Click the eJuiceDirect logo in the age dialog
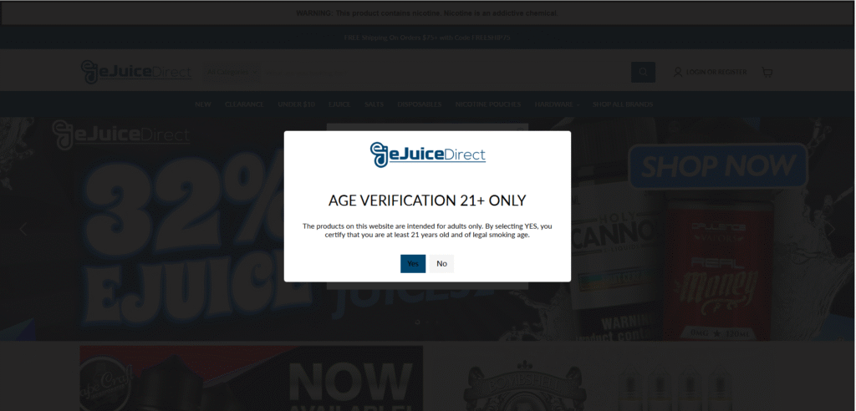The width and height of the screenshot is (856, 411). pyautogui.click(x=427, y=155)
